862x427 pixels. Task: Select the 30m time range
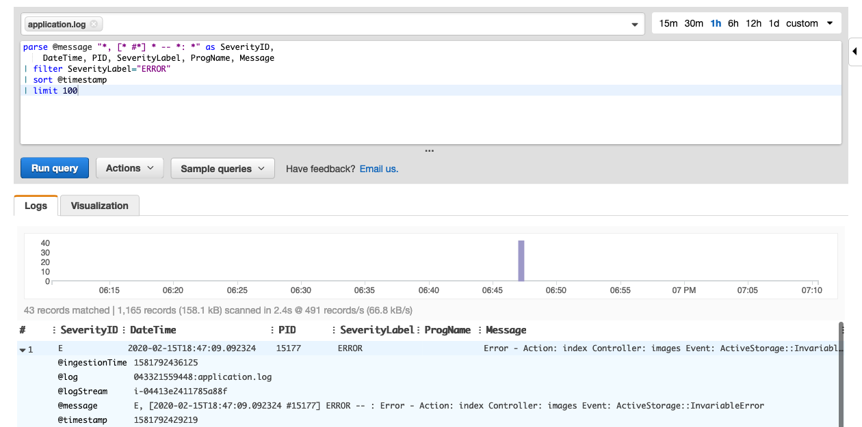pyautogui.click(x=694, y=23)
